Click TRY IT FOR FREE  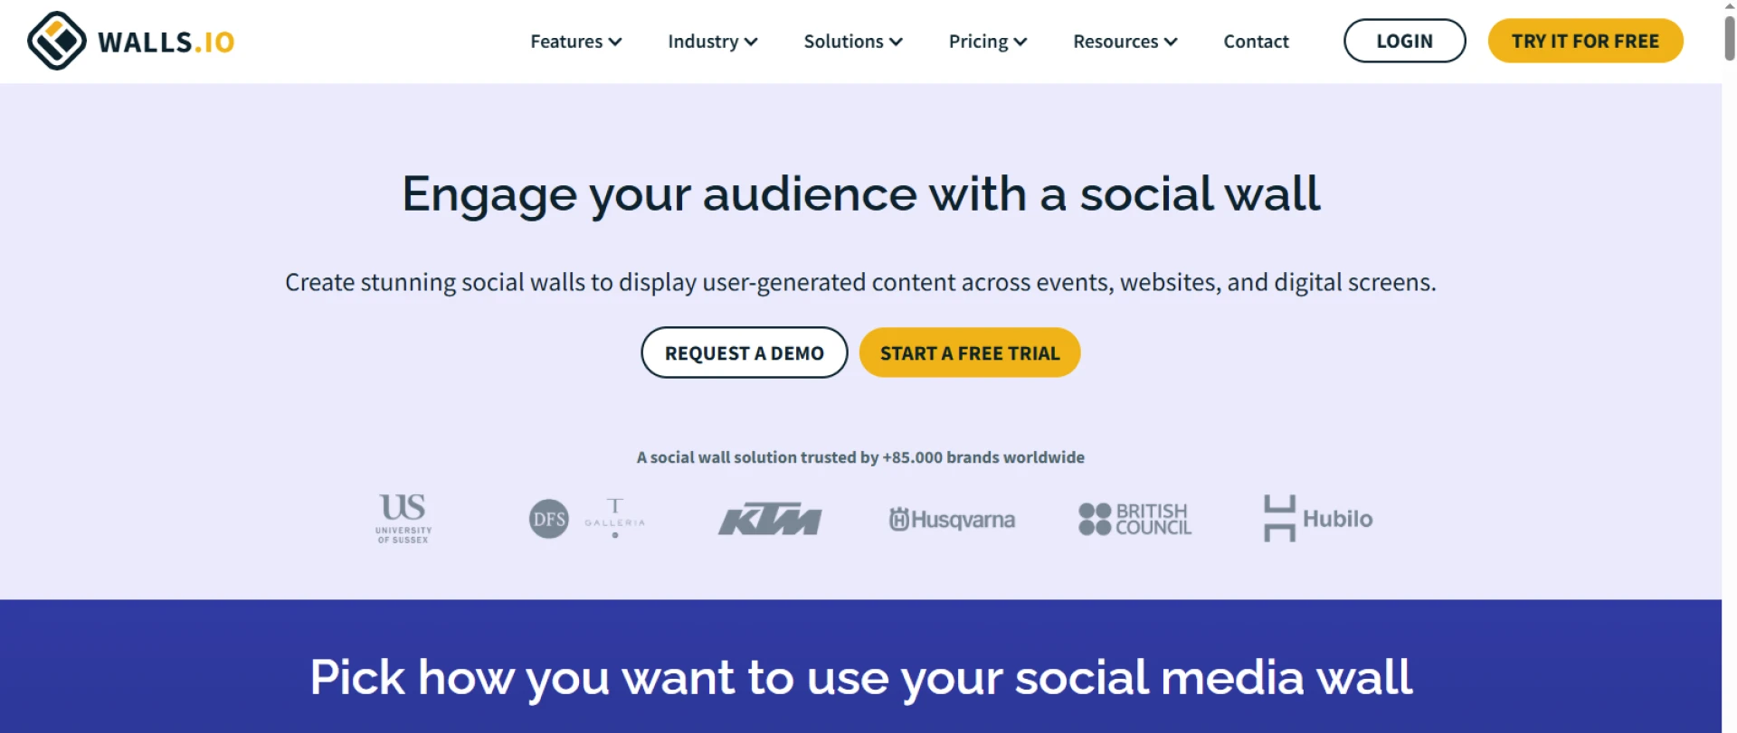click(x=1585, y=41)
